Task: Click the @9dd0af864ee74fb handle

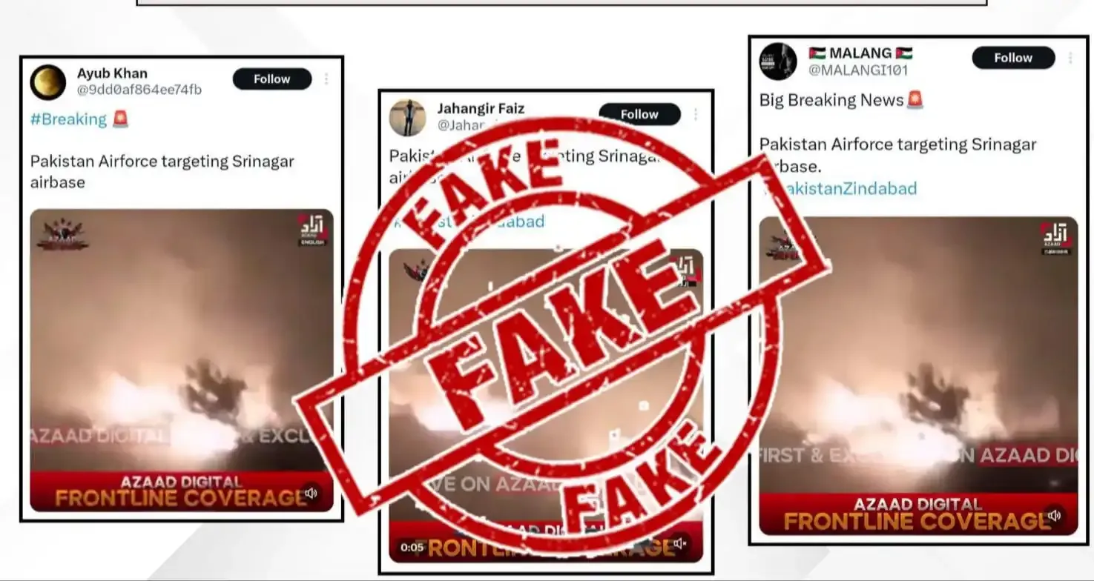Action: click(x=139, y=90)
